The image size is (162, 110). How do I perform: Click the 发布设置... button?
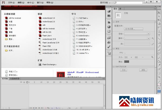click(x=133, y=29)
